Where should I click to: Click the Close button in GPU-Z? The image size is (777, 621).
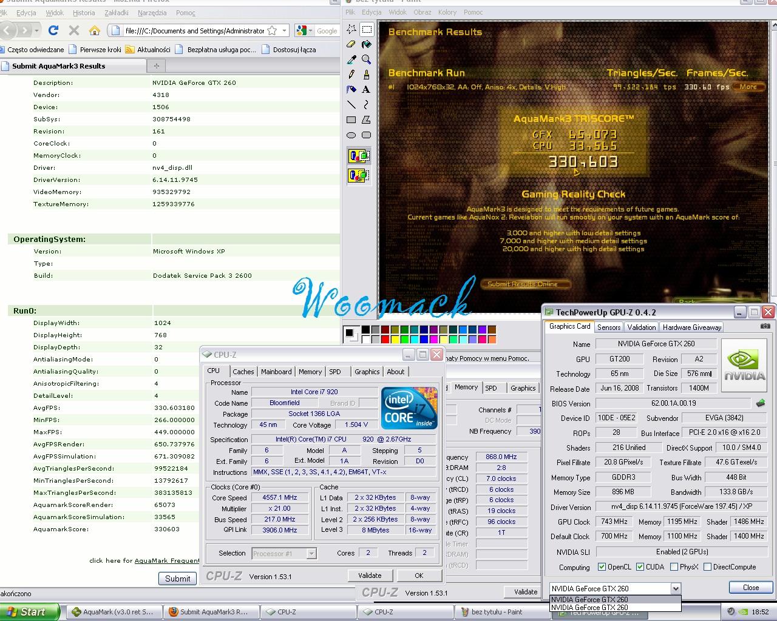click(x=751, y=588)
